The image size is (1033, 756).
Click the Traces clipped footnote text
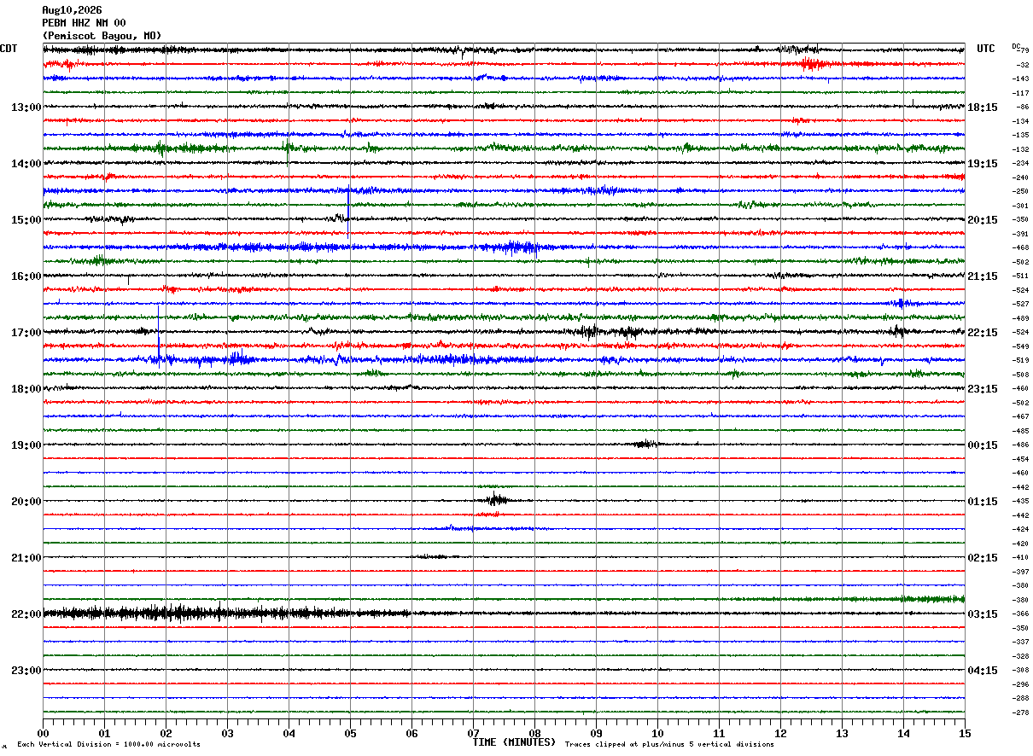pyautogui.click(x=669, y=745)
